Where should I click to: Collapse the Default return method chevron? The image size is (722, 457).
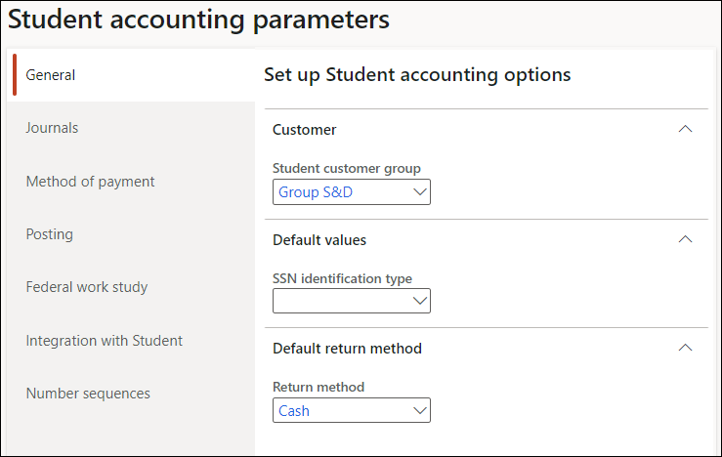point(685,348)
